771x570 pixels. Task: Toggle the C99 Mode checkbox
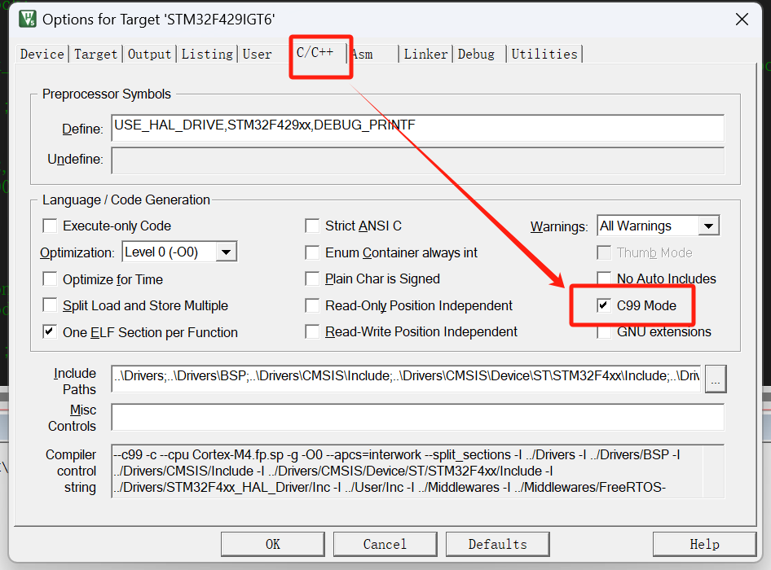click(604, 305)
